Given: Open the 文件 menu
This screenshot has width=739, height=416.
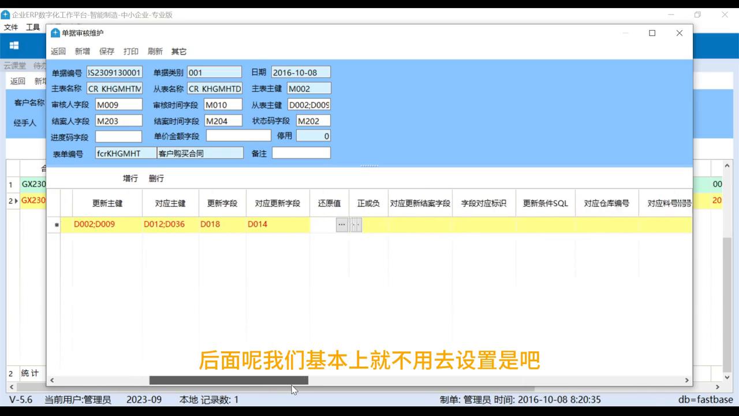Looking at the screenshot, I should (x=10, y=27).
